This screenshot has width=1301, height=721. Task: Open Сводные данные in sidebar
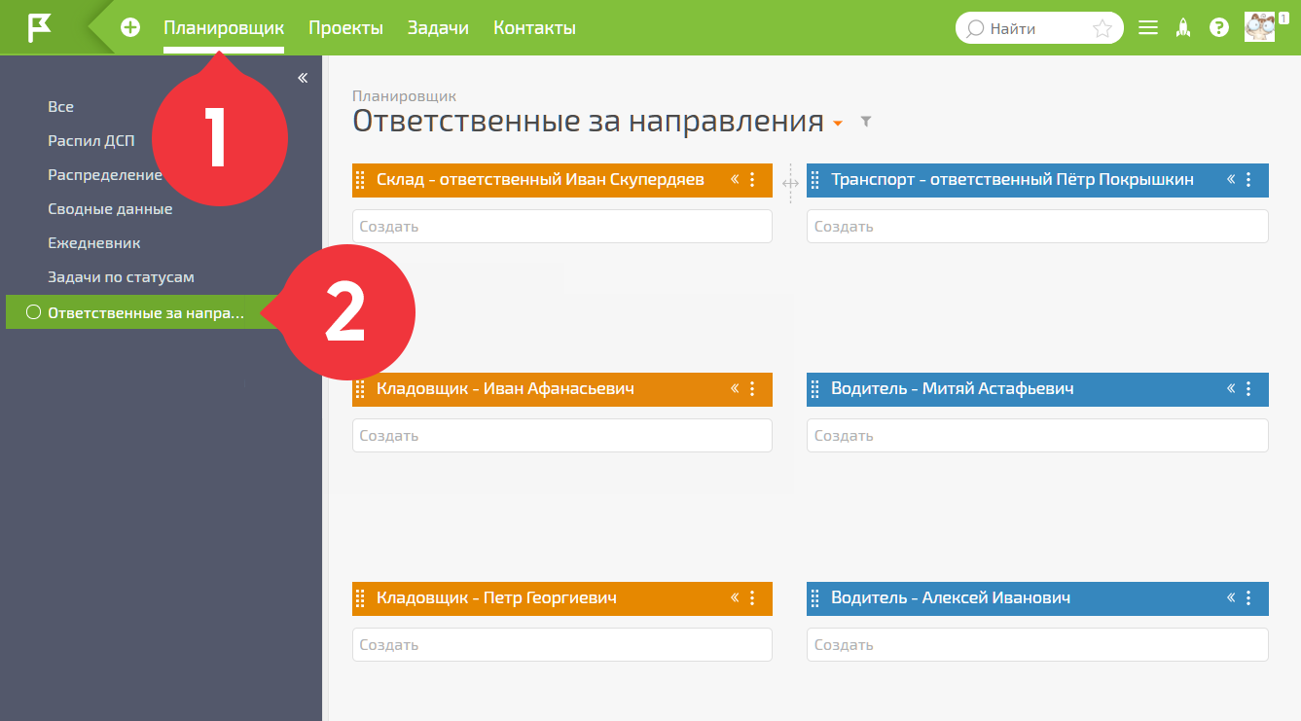[x=110, y=209]
